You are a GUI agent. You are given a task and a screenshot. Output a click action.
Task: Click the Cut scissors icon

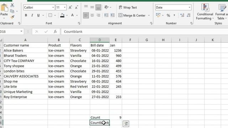coord(12,5)
